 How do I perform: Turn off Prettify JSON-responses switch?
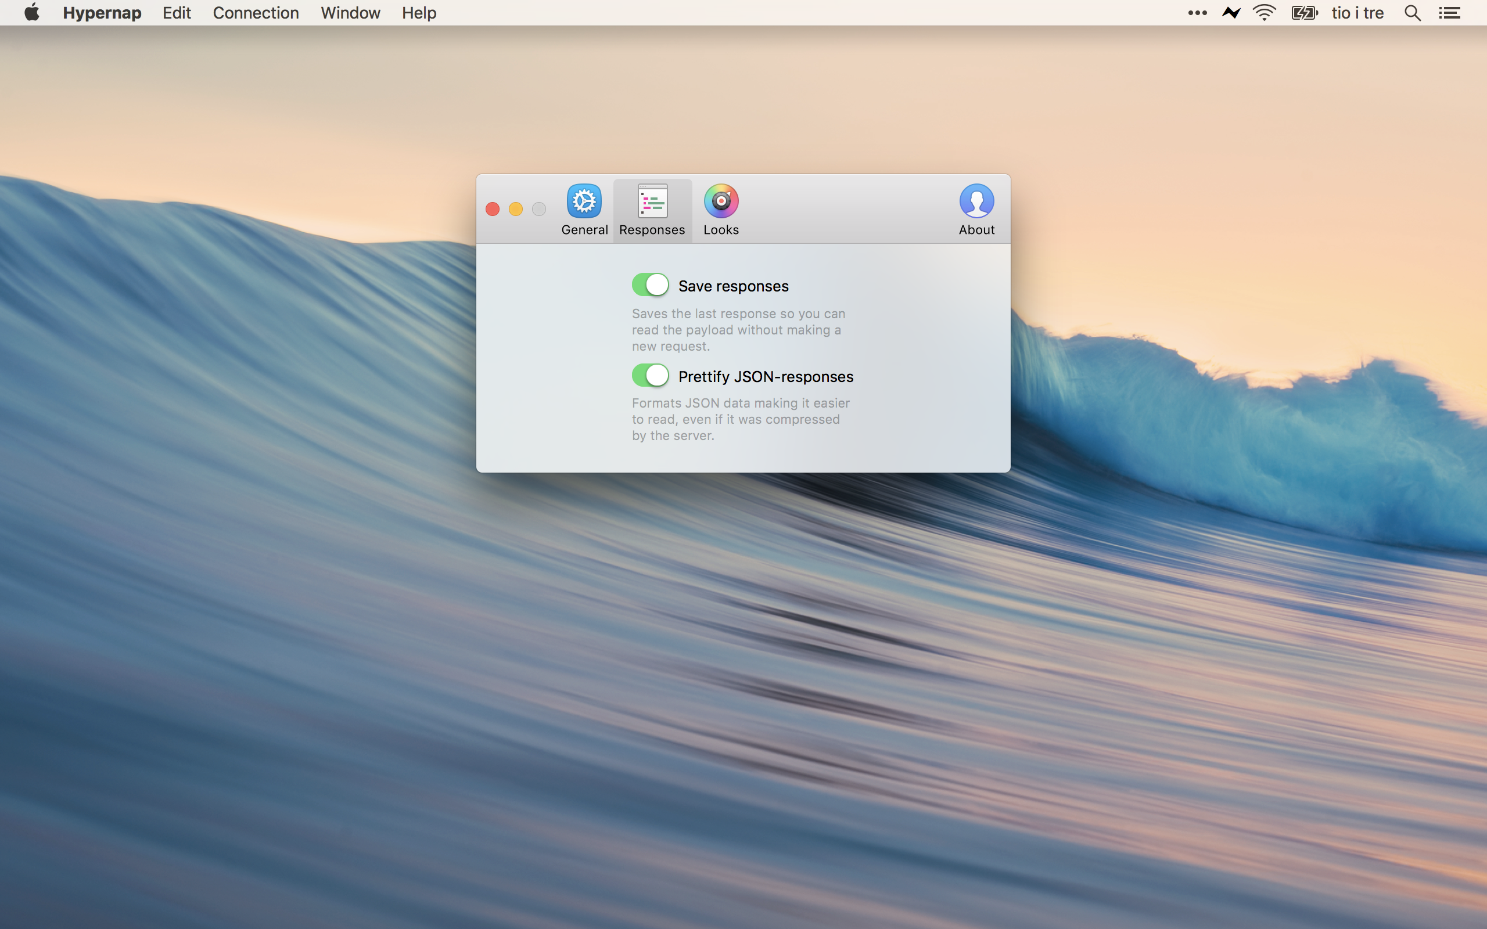click(x=650, y=376)
